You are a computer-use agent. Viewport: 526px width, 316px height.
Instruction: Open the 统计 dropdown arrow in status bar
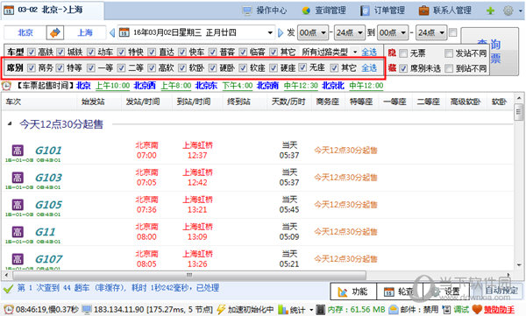coord(311,310)
